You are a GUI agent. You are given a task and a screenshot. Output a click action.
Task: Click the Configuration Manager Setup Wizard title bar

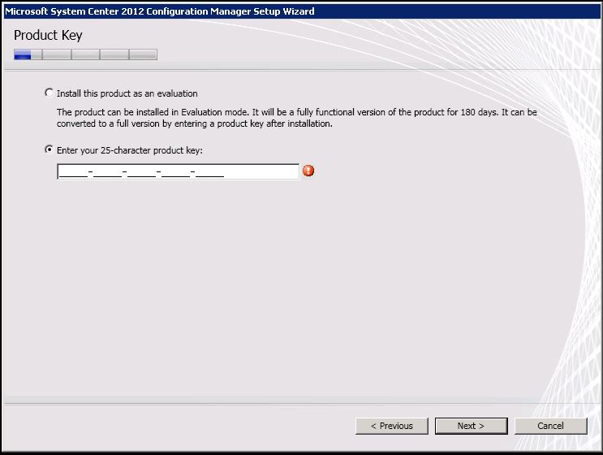pyautogui.click(x=302, y=11)
